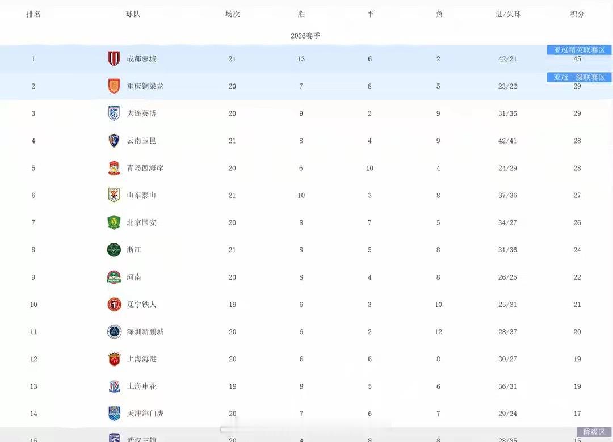Open the 大连英博 team badge
Image resolution: width=613 pixels, height=442 pixels.
[114, 113]
